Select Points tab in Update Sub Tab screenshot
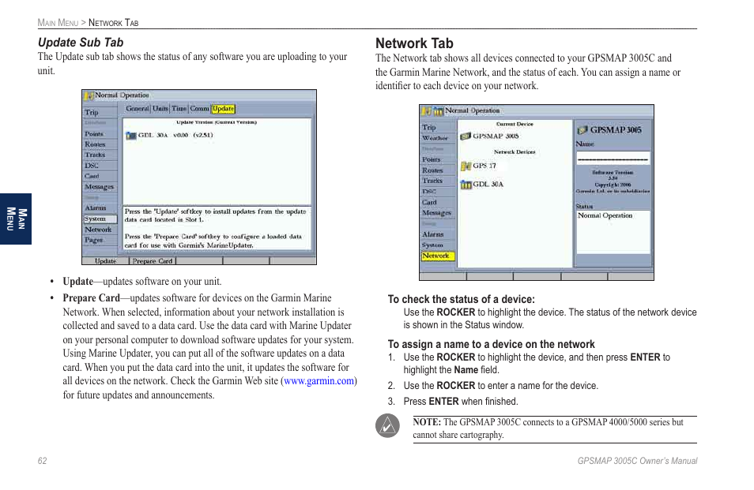This screenshot has width=754, height=490. coord(100,134)
